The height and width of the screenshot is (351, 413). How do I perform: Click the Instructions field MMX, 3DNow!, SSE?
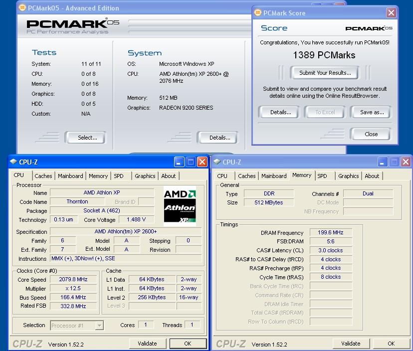pyautogui.click(x=126, y=259)
